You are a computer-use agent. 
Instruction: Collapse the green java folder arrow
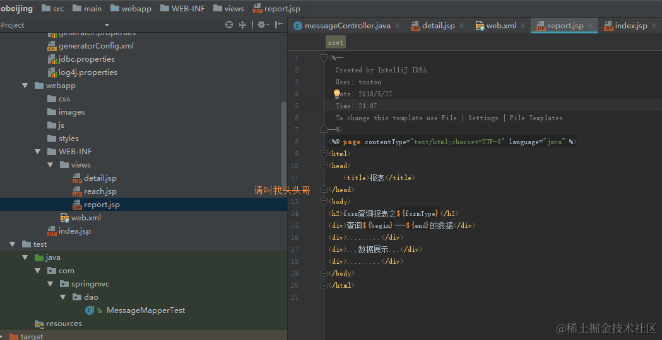[x=25, y=258]
